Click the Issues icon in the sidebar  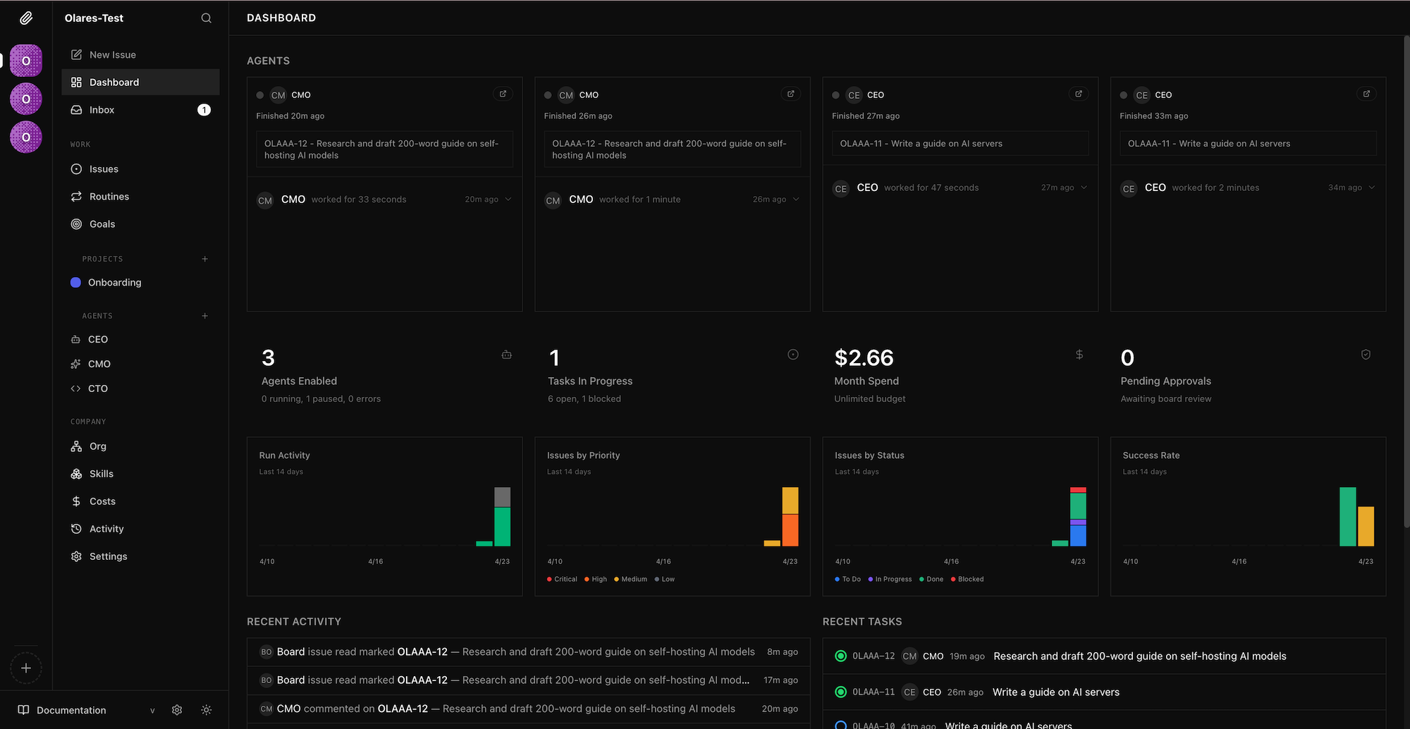[76, 169]
